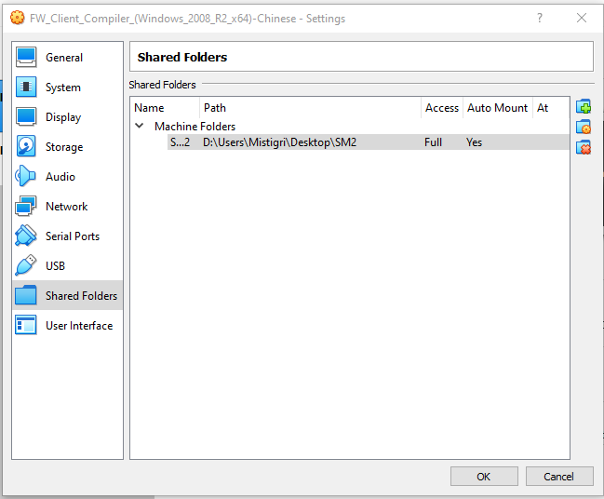Click the Yes auto mount cell
The image size is (604, 499).
pos(474,142)
